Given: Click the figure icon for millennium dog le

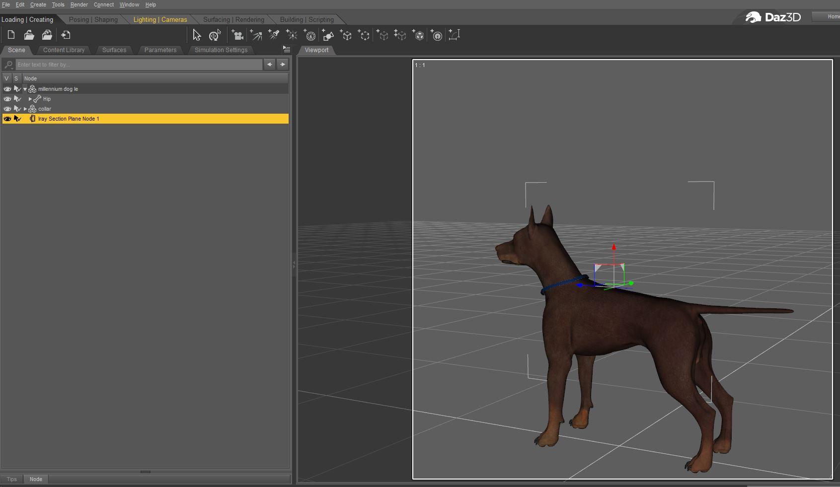Looking at the screenshot, I should pyautogui.click(x=32, y=89).
